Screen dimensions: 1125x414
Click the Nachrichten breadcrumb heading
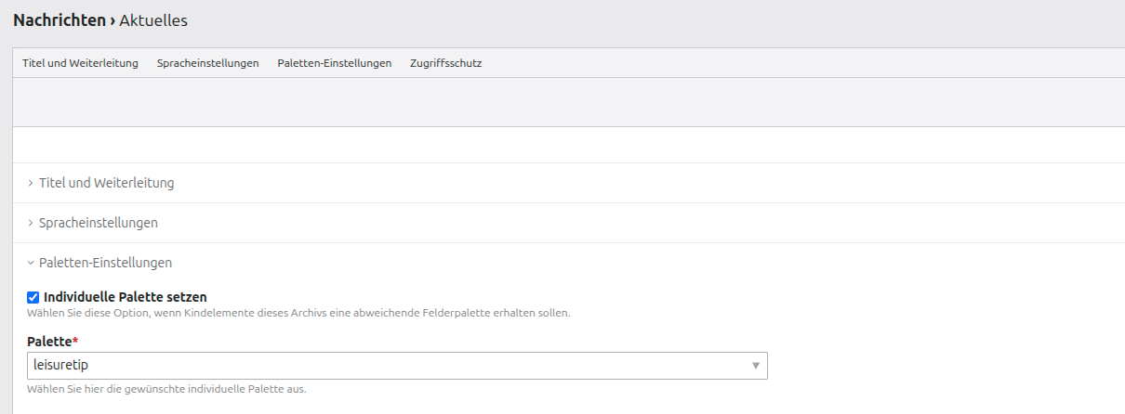pos(59,19)
